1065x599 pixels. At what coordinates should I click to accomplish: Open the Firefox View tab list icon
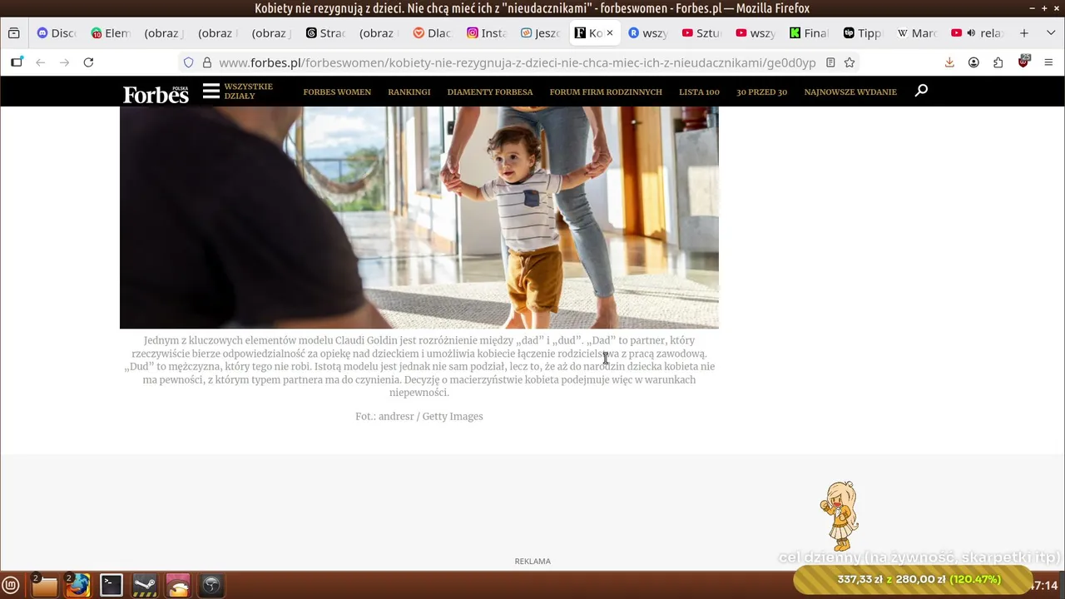pyautogui.click(x=13, y=33)
